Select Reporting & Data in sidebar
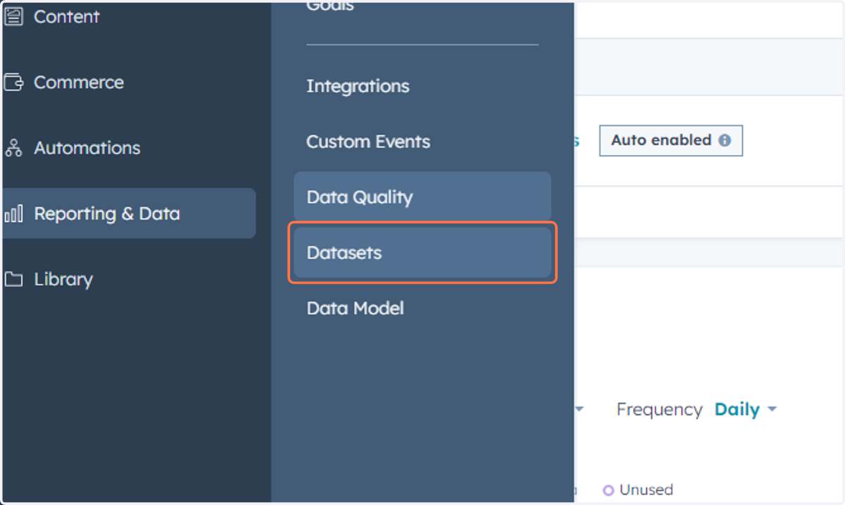Image resolution: width=845 pixels, height=505 pixels. pos(129,213)
